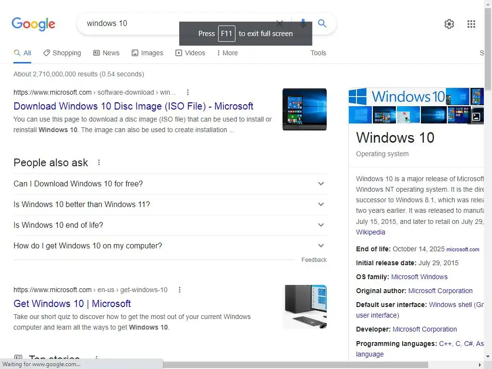Open microsoft.com source for End of life
The height and width of the screenshot is (369, 492).
click(463, 249)
